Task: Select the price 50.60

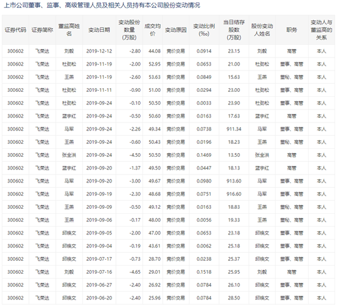Action: pyautogui.click(x=155, y=116)
